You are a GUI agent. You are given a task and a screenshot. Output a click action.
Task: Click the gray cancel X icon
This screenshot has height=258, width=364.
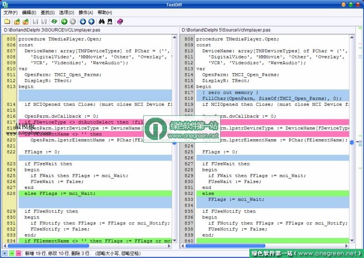pos(73,21)
